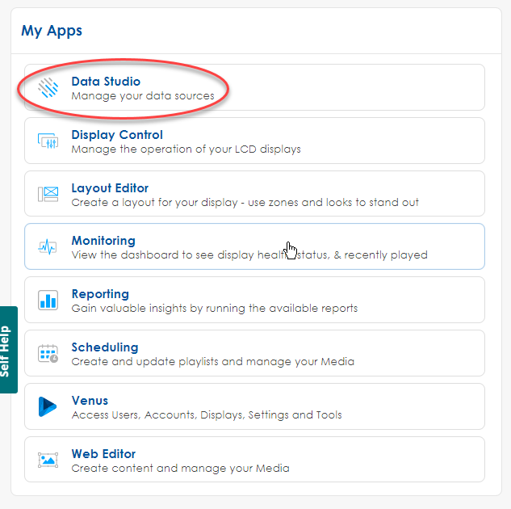Go to Scheduling app title
511x509 pixels.
point(105,347)
